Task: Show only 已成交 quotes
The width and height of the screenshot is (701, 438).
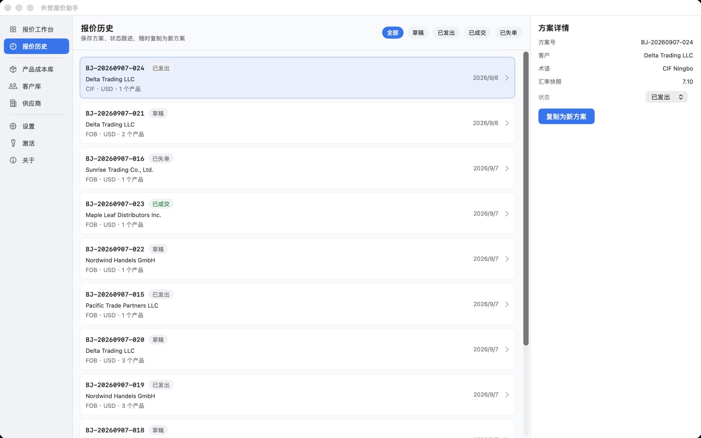Action: [x=477, y=33]
